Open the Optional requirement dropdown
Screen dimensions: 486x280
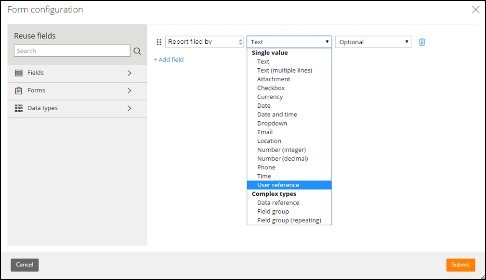coord(373,42)
